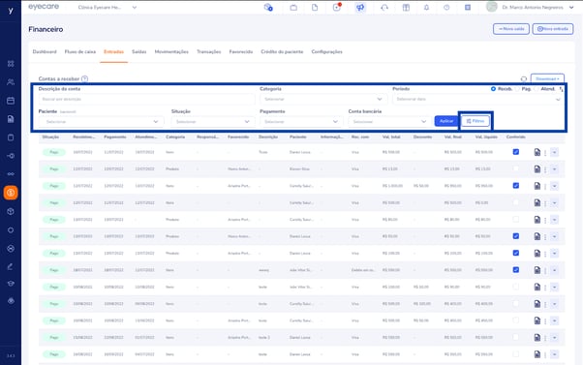Open document icon in the teste 2 row

click(x=537, y=338)
